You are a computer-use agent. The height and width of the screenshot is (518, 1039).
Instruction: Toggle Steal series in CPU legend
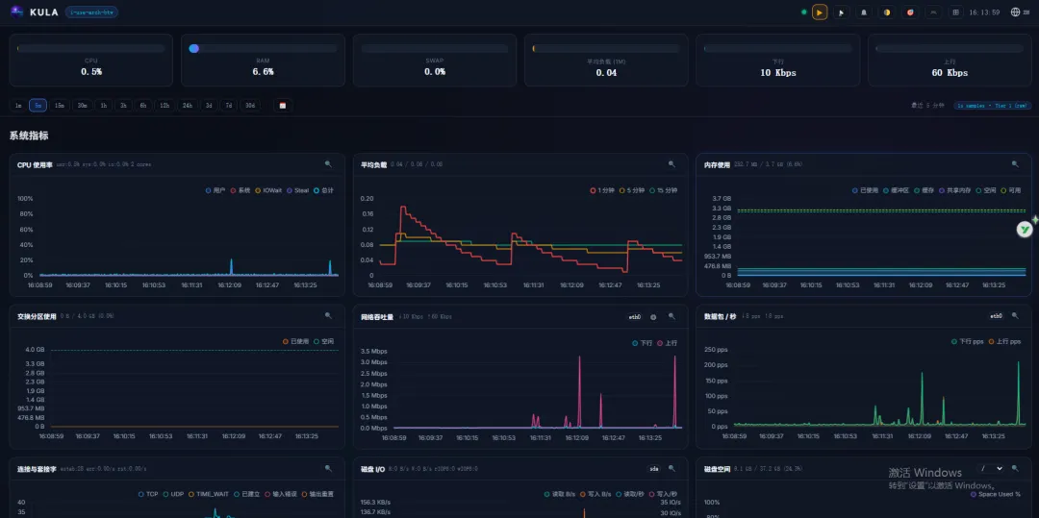(x=297, y=190)
